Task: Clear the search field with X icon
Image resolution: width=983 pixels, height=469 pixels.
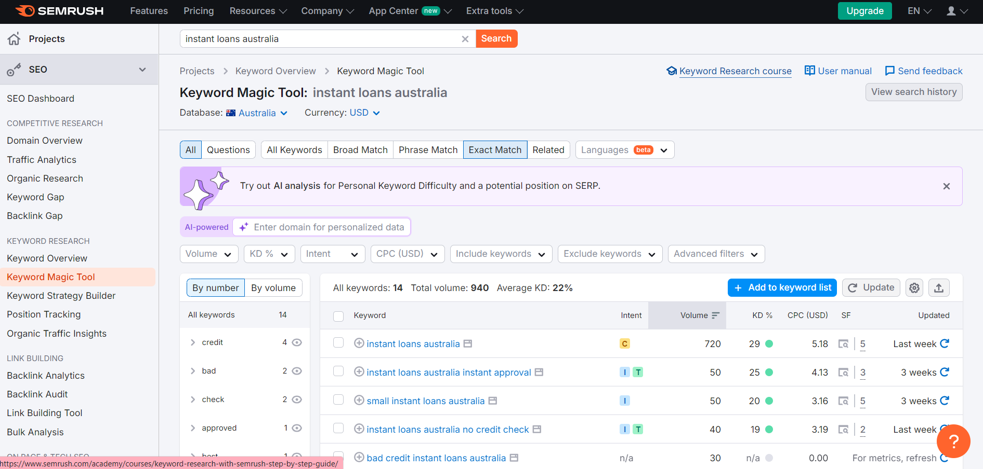Action: [x=465, y=39]
